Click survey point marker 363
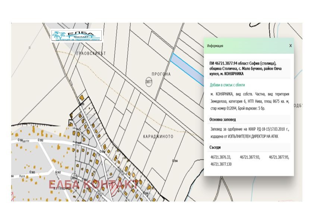The height and width of the screenshot is (222, 314). click(32, 172)
